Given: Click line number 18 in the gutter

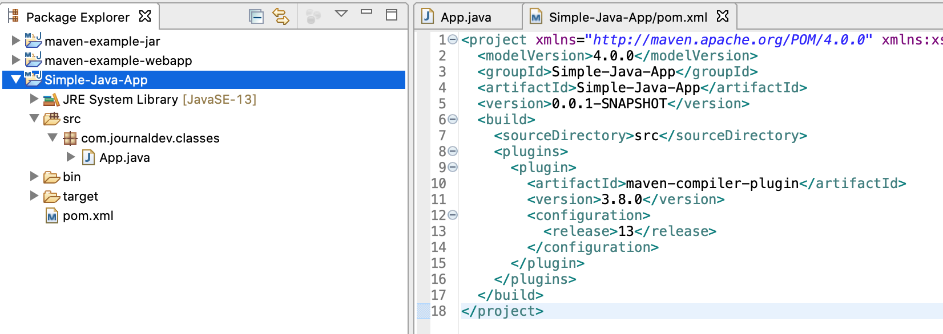Looking at the screenshot, I should pos(438,311).
